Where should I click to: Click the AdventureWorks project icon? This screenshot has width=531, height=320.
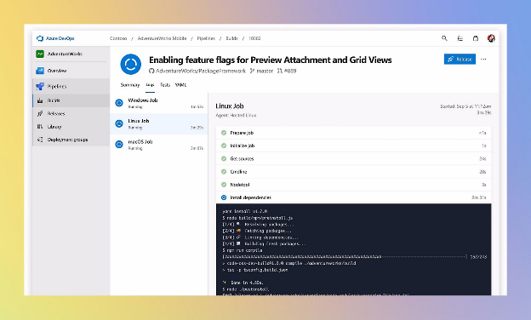click(x=40, y=54)
